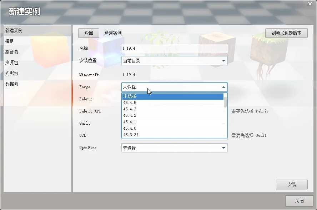This screenshot has width=317, height=210.
Task: Open the 资源包 sidebar section
Action: coord(37,63)
